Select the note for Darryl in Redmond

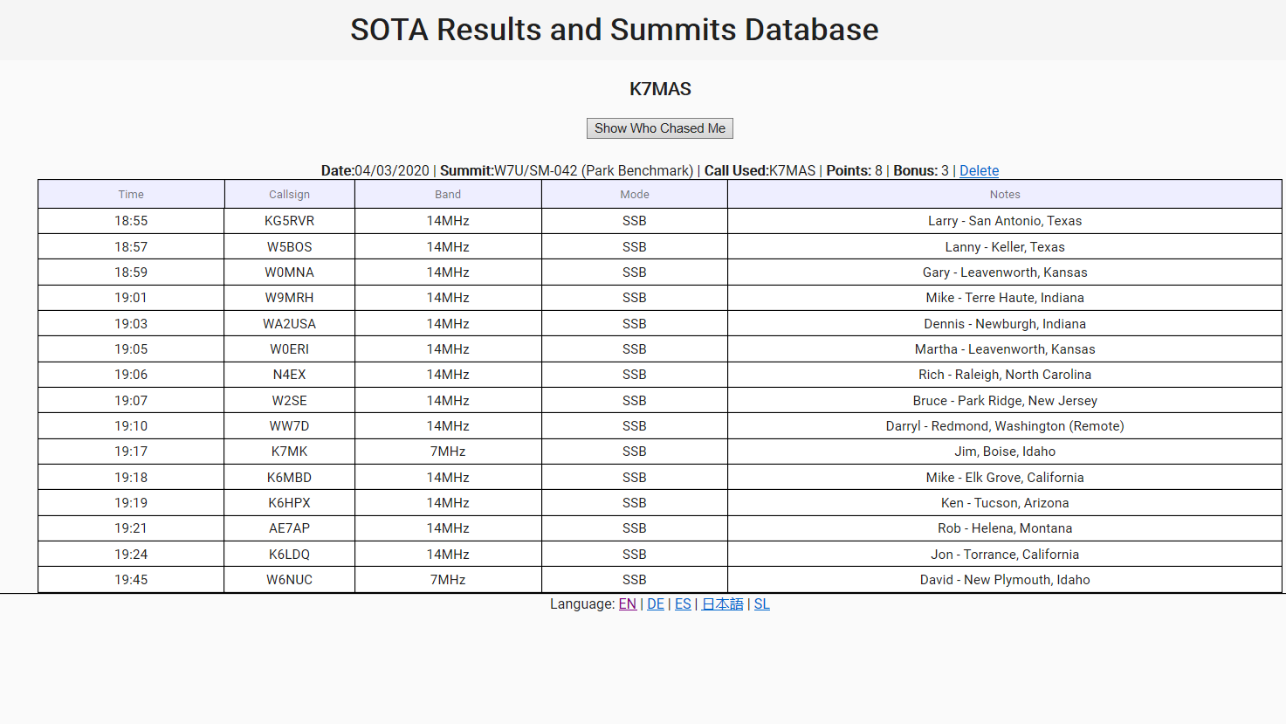click(x=1004, y=426)
